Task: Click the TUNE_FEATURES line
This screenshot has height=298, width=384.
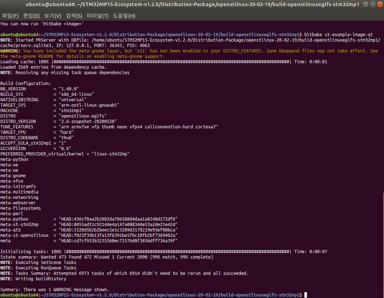Action: 109,127
